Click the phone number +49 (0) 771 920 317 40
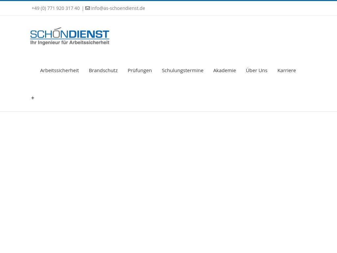 pyautogui.click(x=56, y=8)
